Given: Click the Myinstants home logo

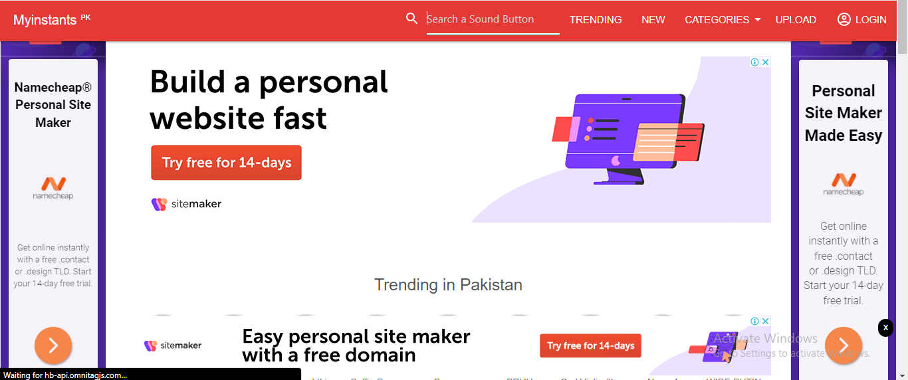Looking at the screenshot, I should (46, 20).
